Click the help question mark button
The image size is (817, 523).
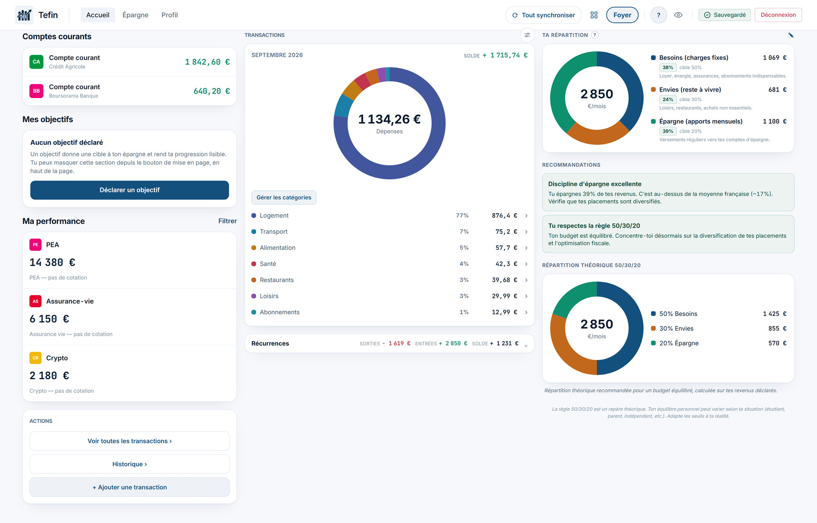(659, 15)
